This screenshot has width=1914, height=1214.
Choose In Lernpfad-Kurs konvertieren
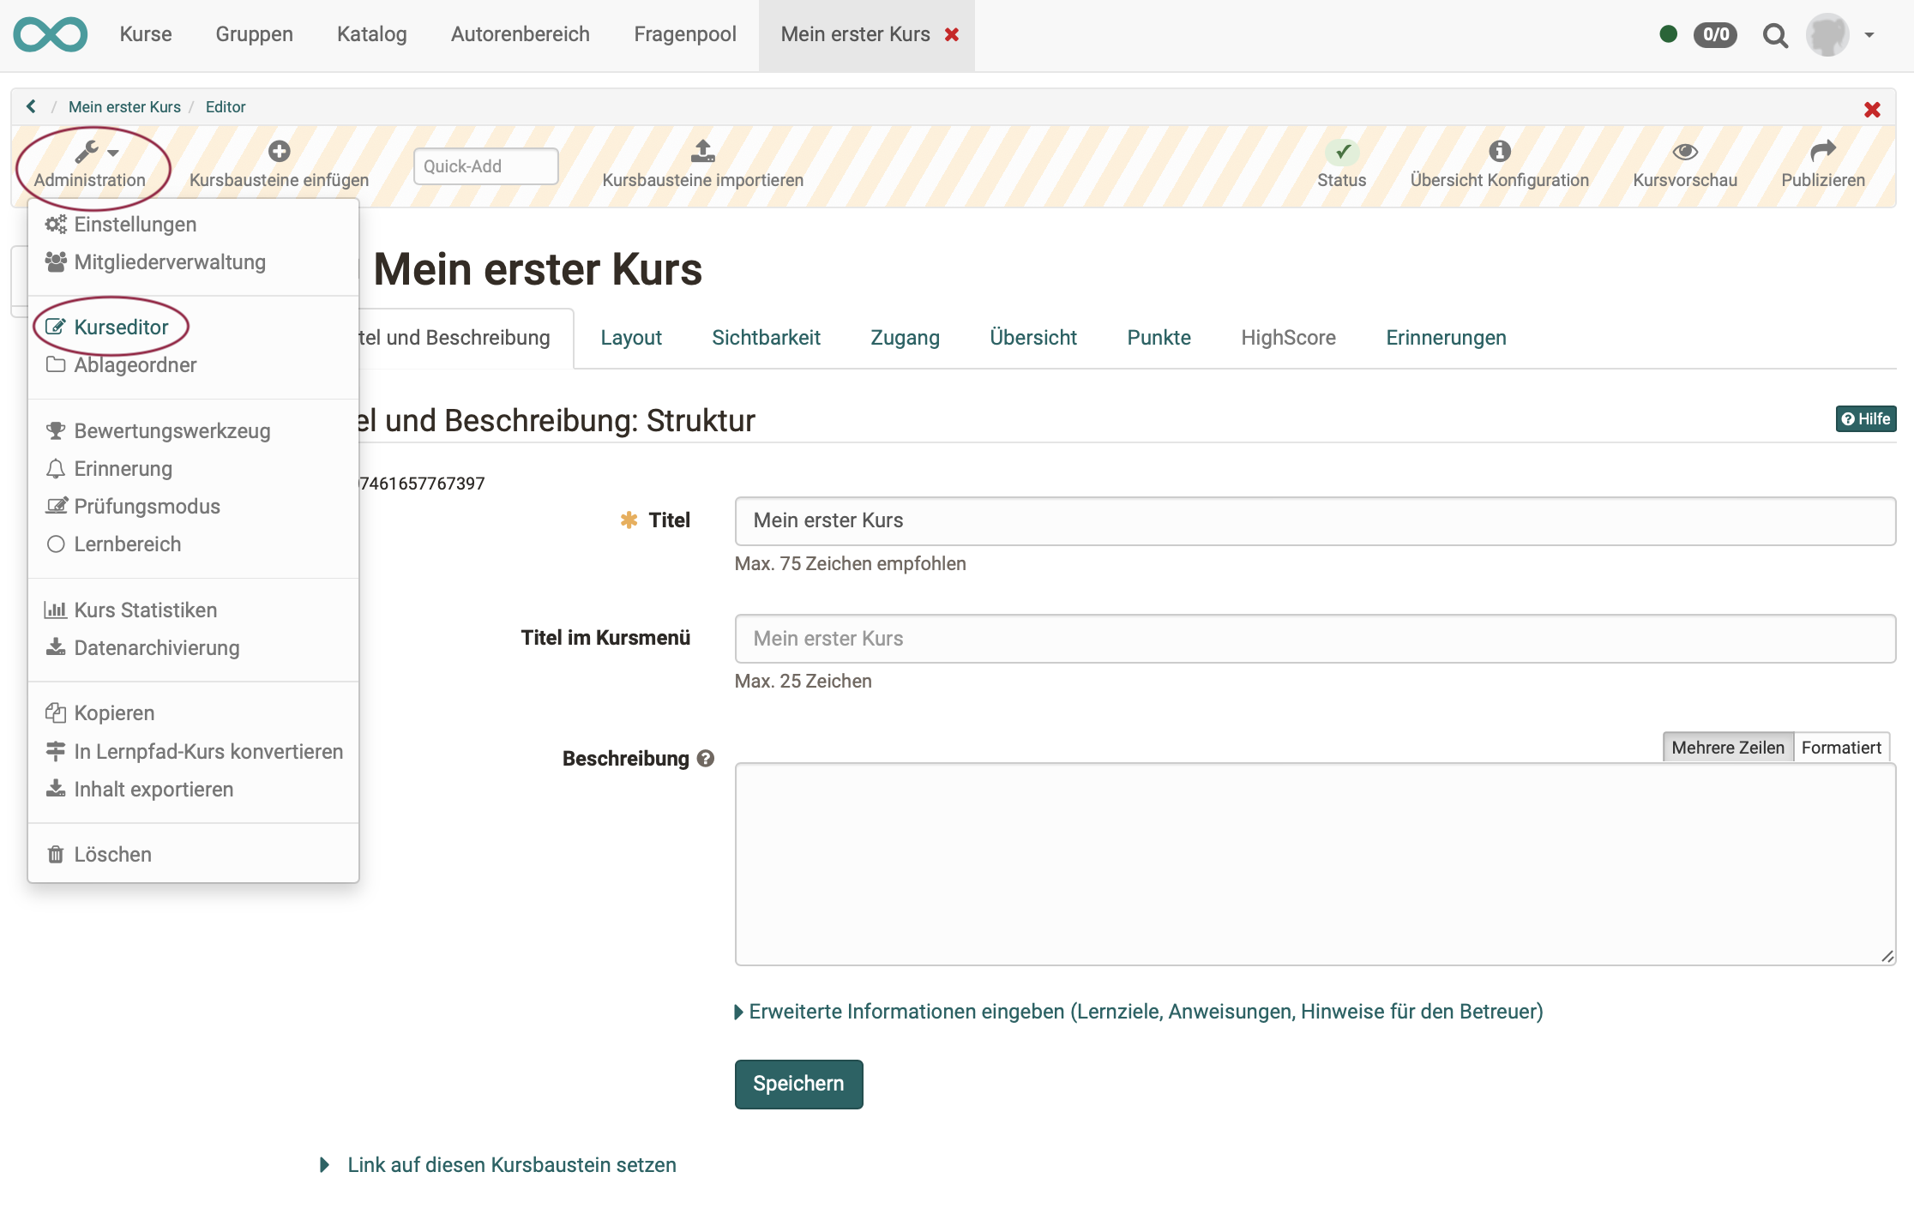click(x=193, y=752)
